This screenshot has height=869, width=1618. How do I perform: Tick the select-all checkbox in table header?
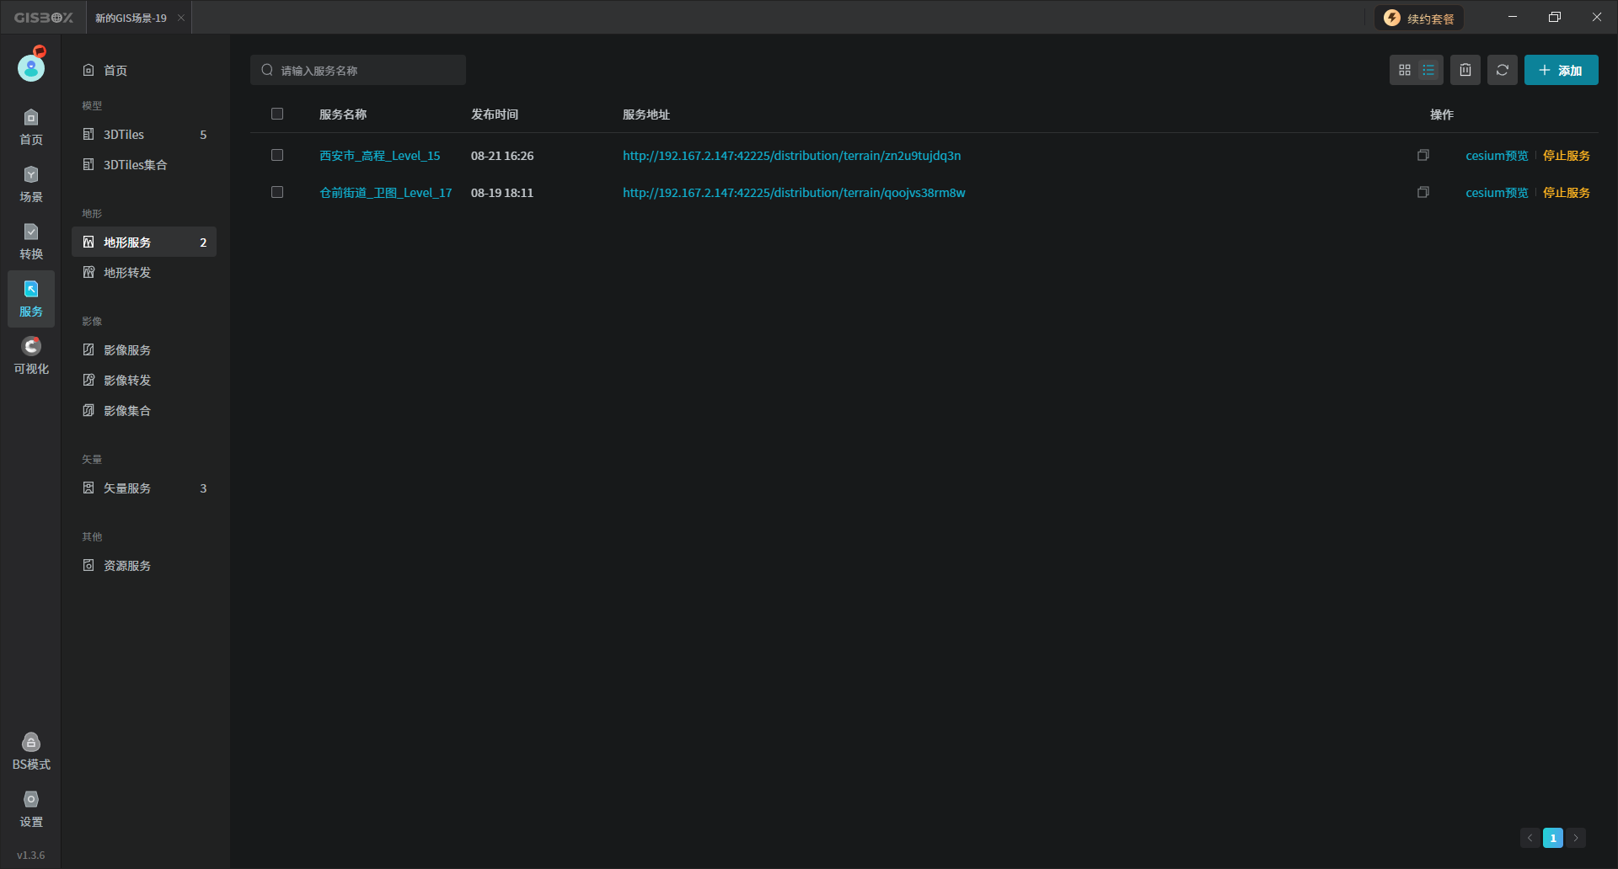click(277, 115)
